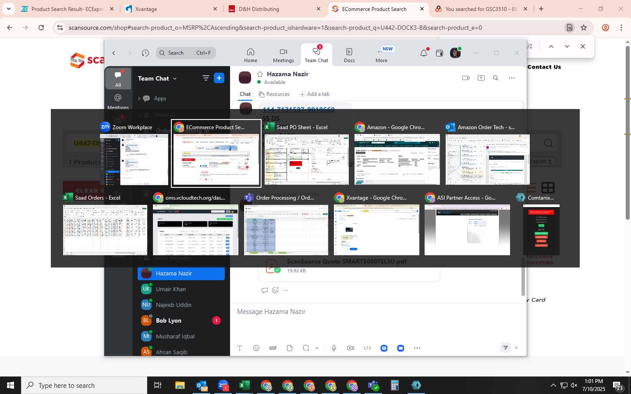Switch to Xvantage Chrome tab
The image size is (631, 394).
170,9
